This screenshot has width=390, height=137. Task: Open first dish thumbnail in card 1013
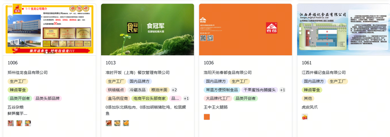(x=109, y=123)
